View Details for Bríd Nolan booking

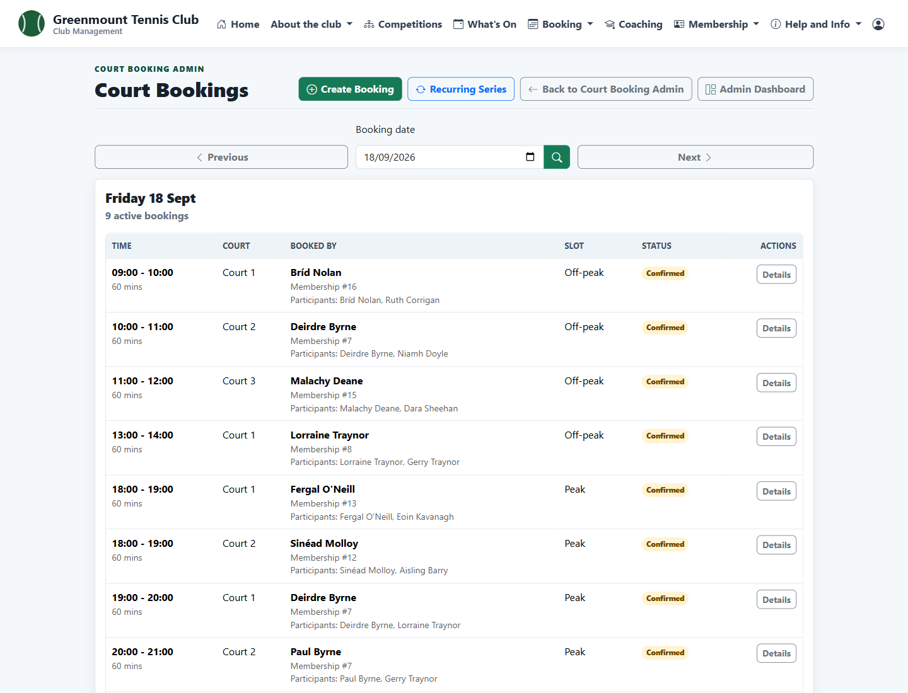pos(776,275)
